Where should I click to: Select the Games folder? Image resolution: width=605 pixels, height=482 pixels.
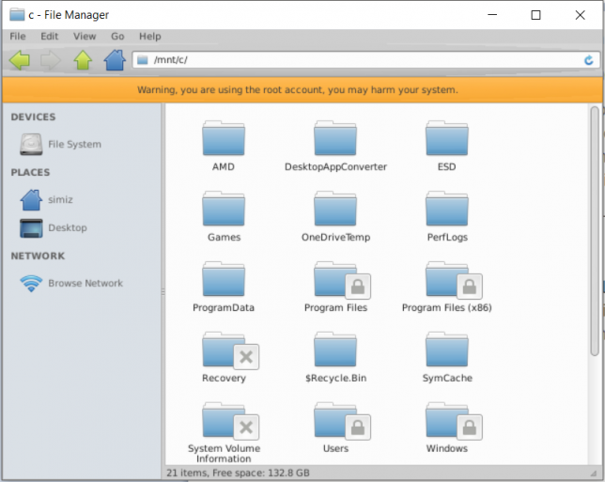coord(224,210)
